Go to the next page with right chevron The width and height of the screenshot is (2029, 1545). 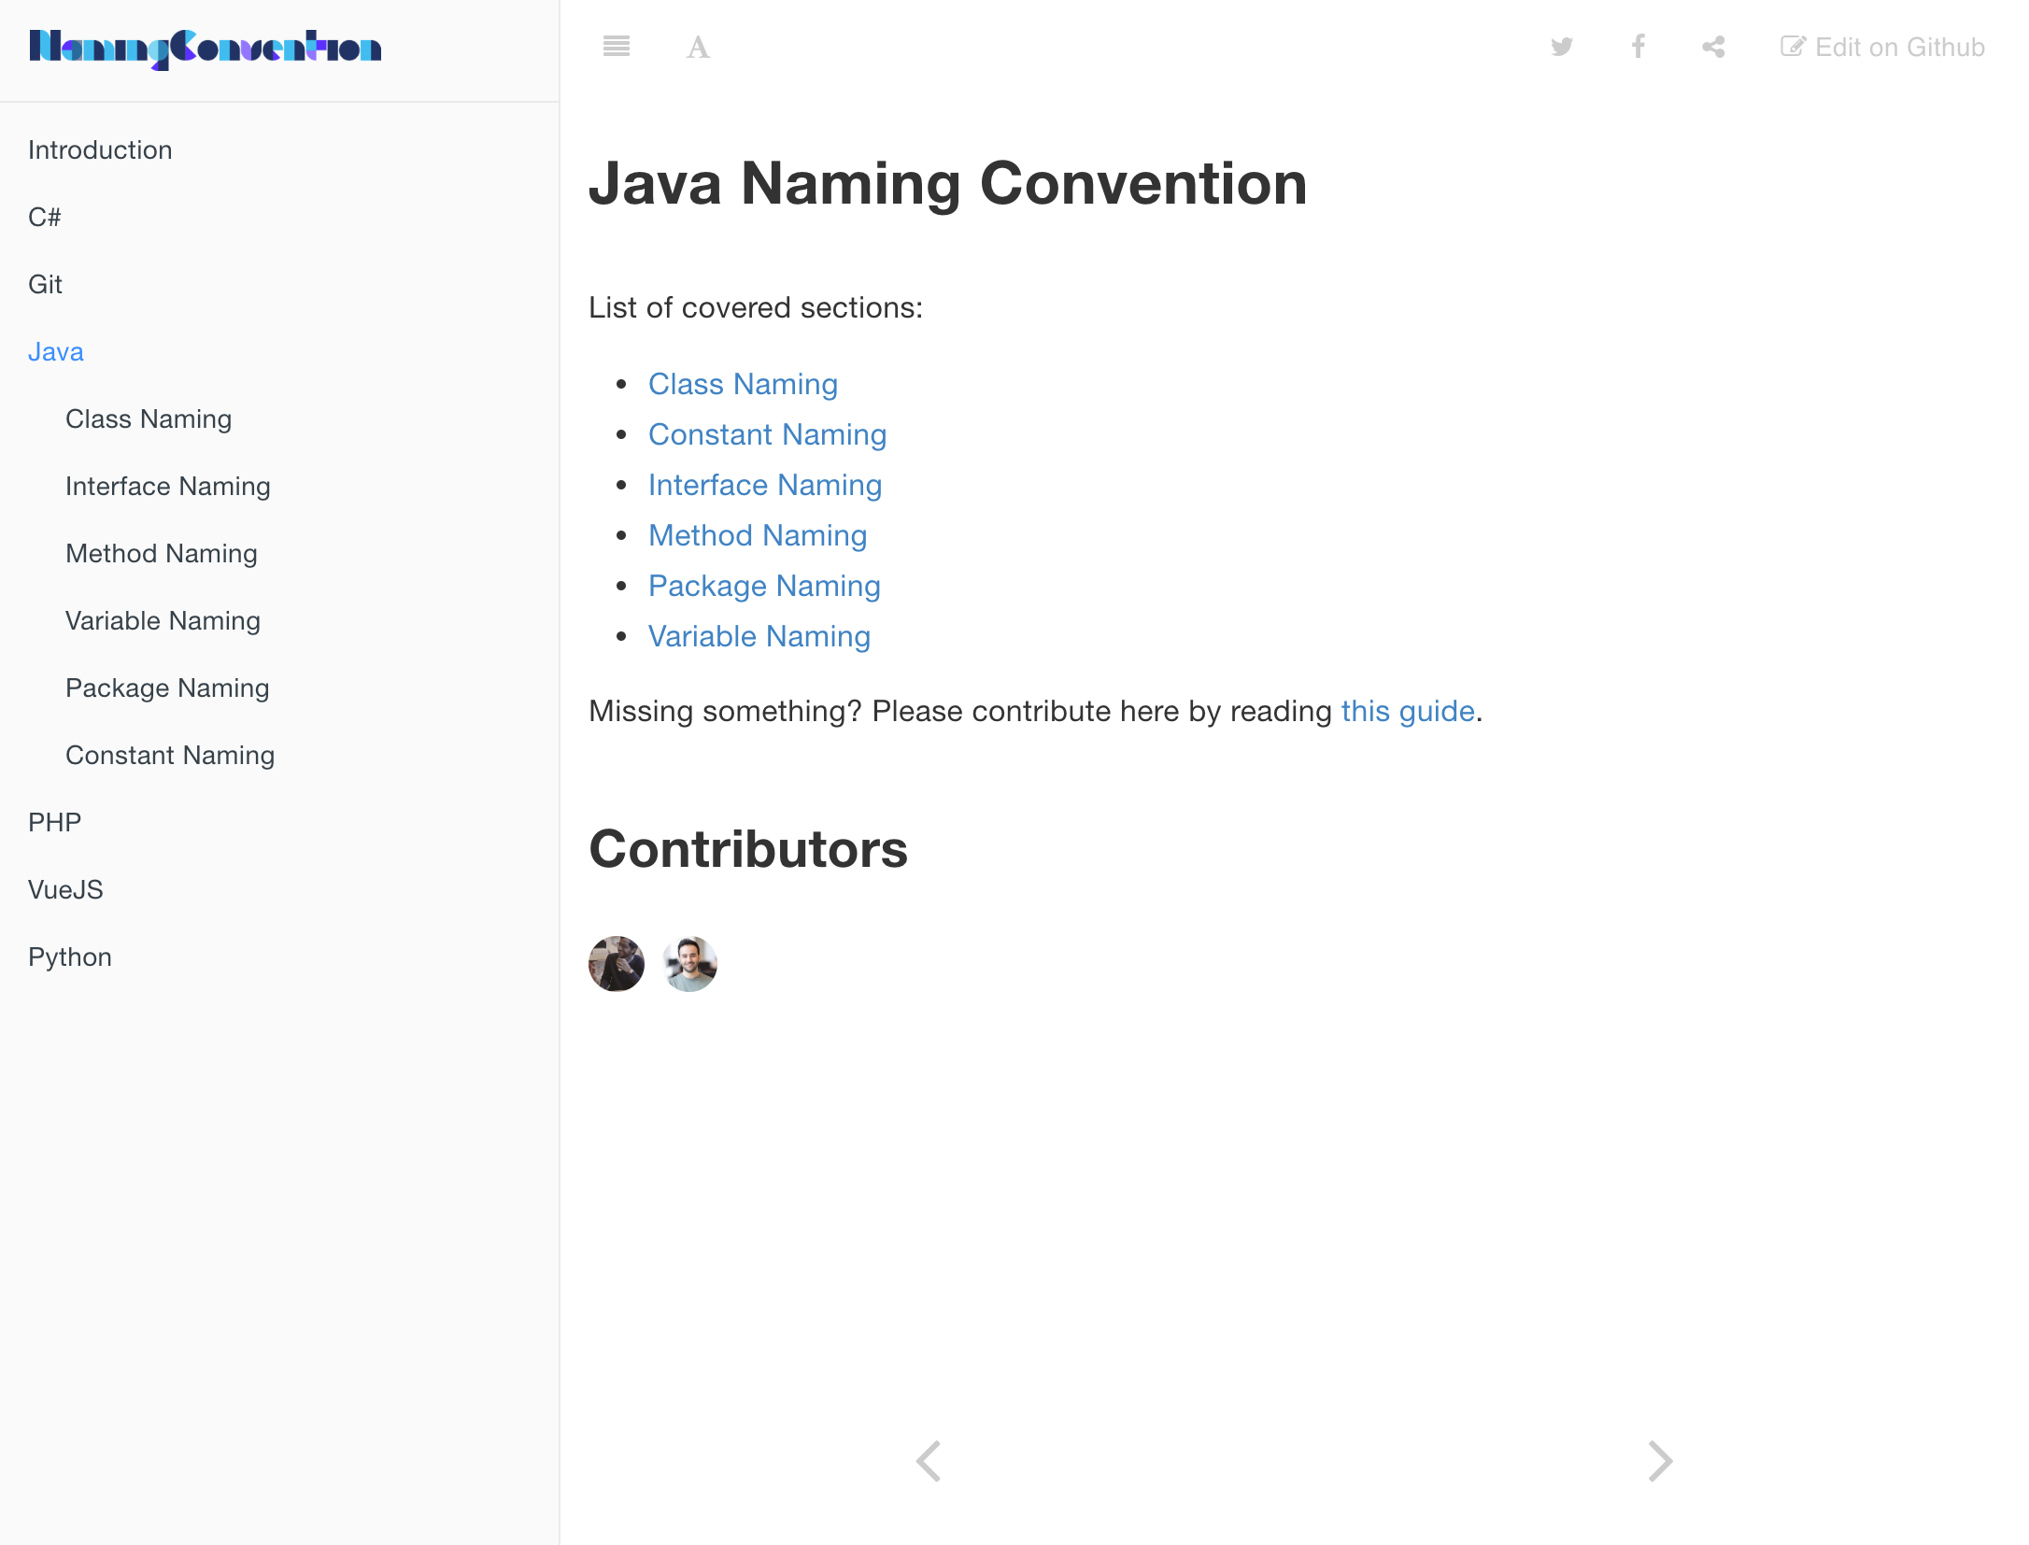click(x=1660, y=1460)
